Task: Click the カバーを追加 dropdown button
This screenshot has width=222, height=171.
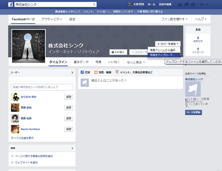Action: 168,44
